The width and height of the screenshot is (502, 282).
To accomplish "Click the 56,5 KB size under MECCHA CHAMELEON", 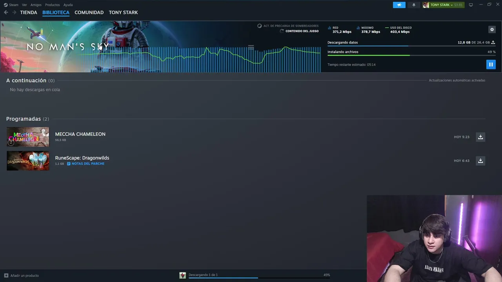I will point(60,140).
